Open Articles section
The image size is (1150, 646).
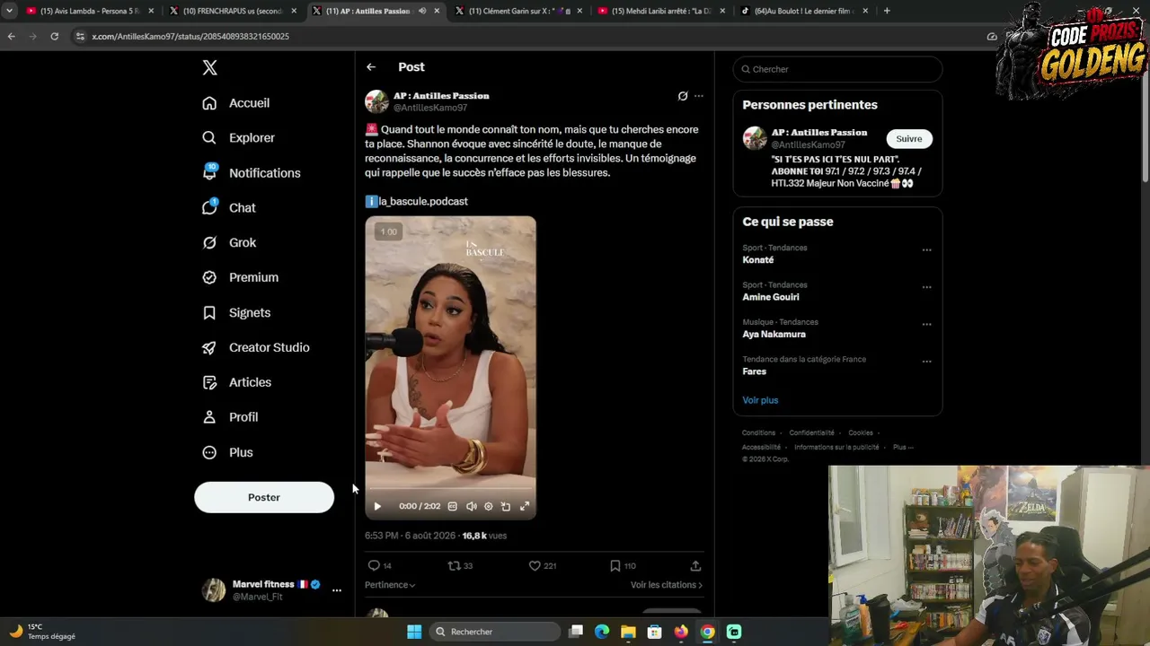[x=237, y=383]
